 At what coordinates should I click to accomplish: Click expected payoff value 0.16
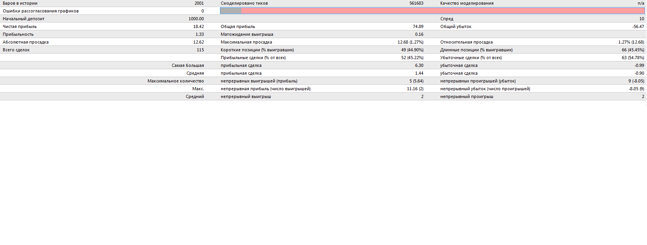(x=419, y=34)
